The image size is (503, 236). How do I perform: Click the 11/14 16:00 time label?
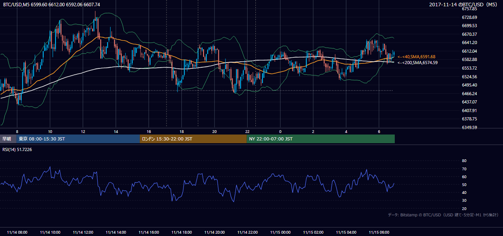149,232
